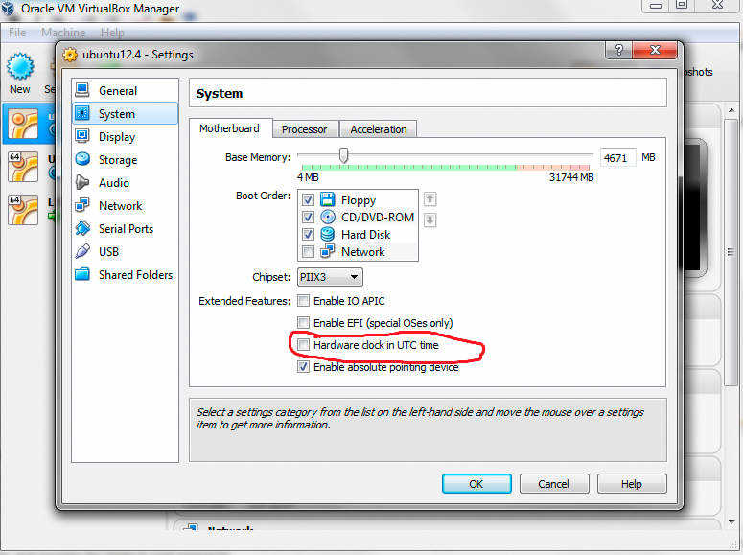
Task: Click the Base Memory slider handle
Action: point(344,155)
